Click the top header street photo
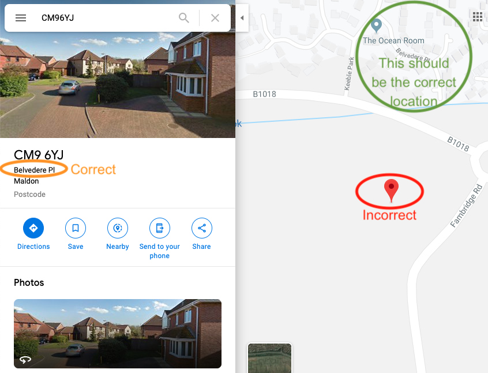 pyautogui.click(x=118, y=84)
